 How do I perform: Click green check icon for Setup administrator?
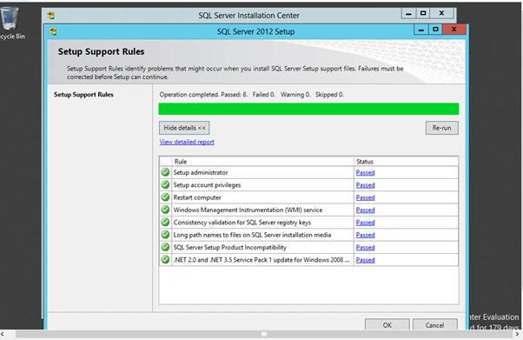click(x=165, y=172)
